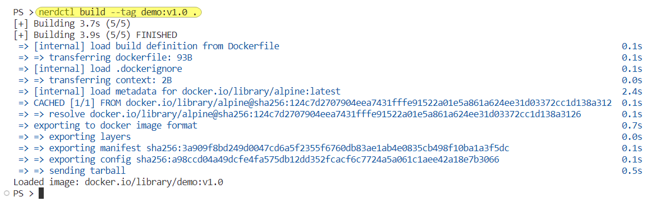Click the 'exporting config sha256' hash line
The width and height of the screenshot is (649, 205).
pos(259,159)
